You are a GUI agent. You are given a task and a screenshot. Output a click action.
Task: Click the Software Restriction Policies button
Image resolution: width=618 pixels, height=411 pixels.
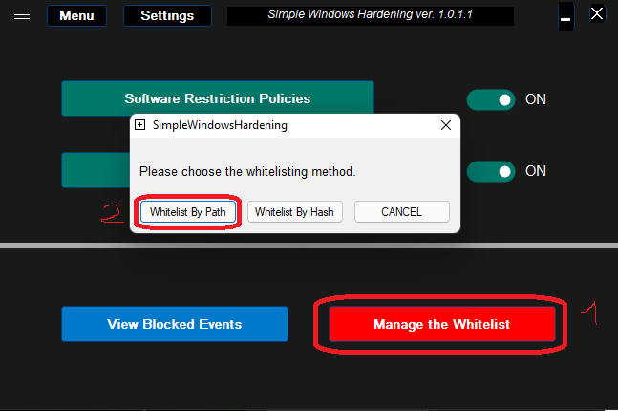click(218, 97)
